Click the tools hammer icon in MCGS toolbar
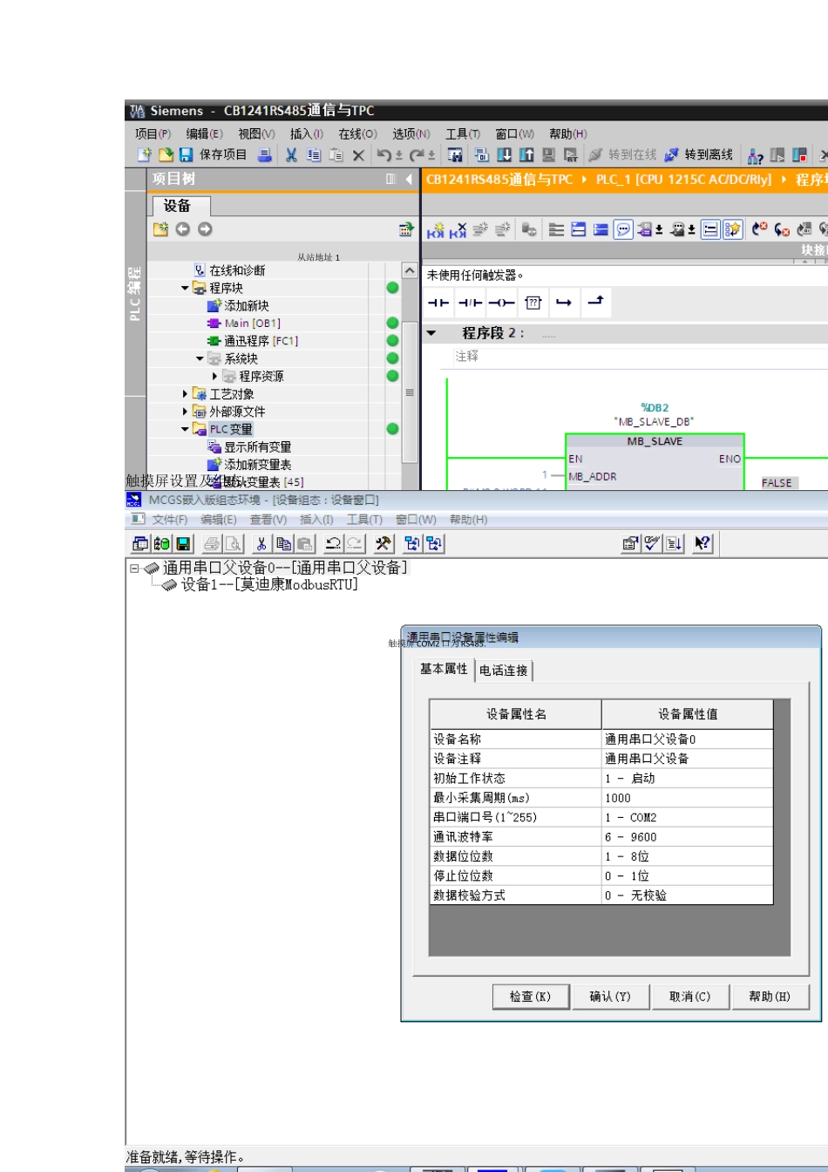The width and height of the screenshot is (828, 1172). click(x=383, y=543)
